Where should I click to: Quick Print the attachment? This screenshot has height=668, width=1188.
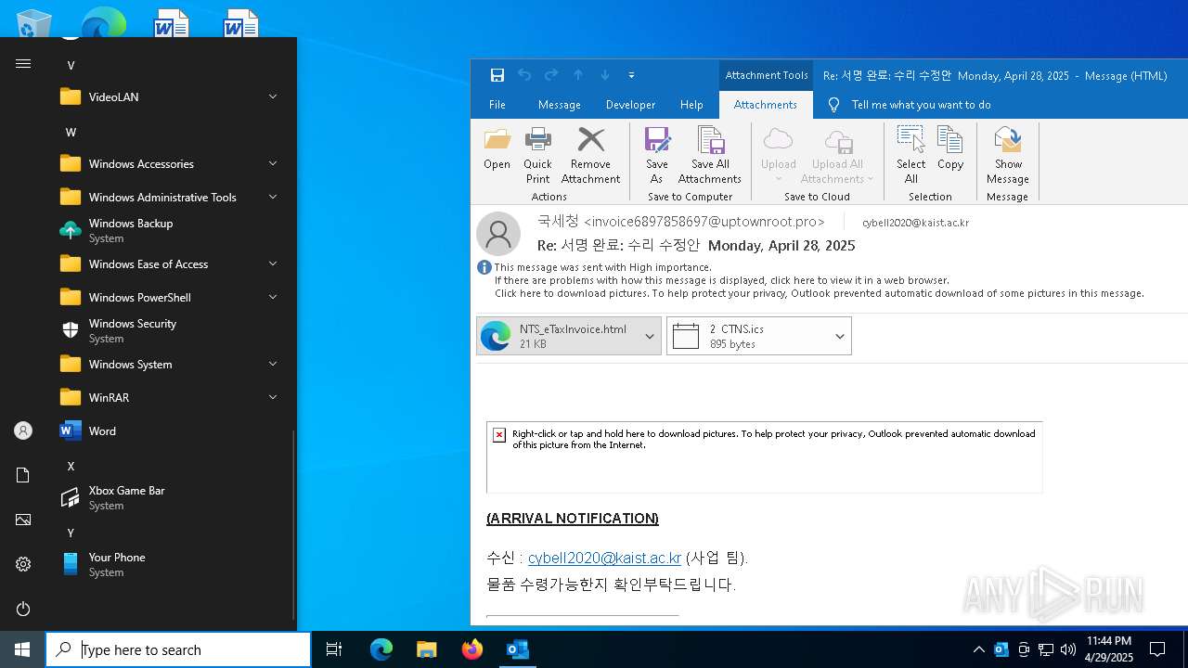click(537, 156)
